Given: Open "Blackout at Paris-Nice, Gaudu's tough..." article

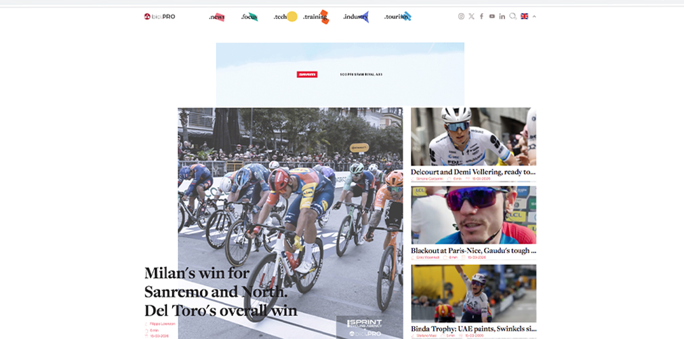Looking at the screenshot, I should click(x=473, y=250).
